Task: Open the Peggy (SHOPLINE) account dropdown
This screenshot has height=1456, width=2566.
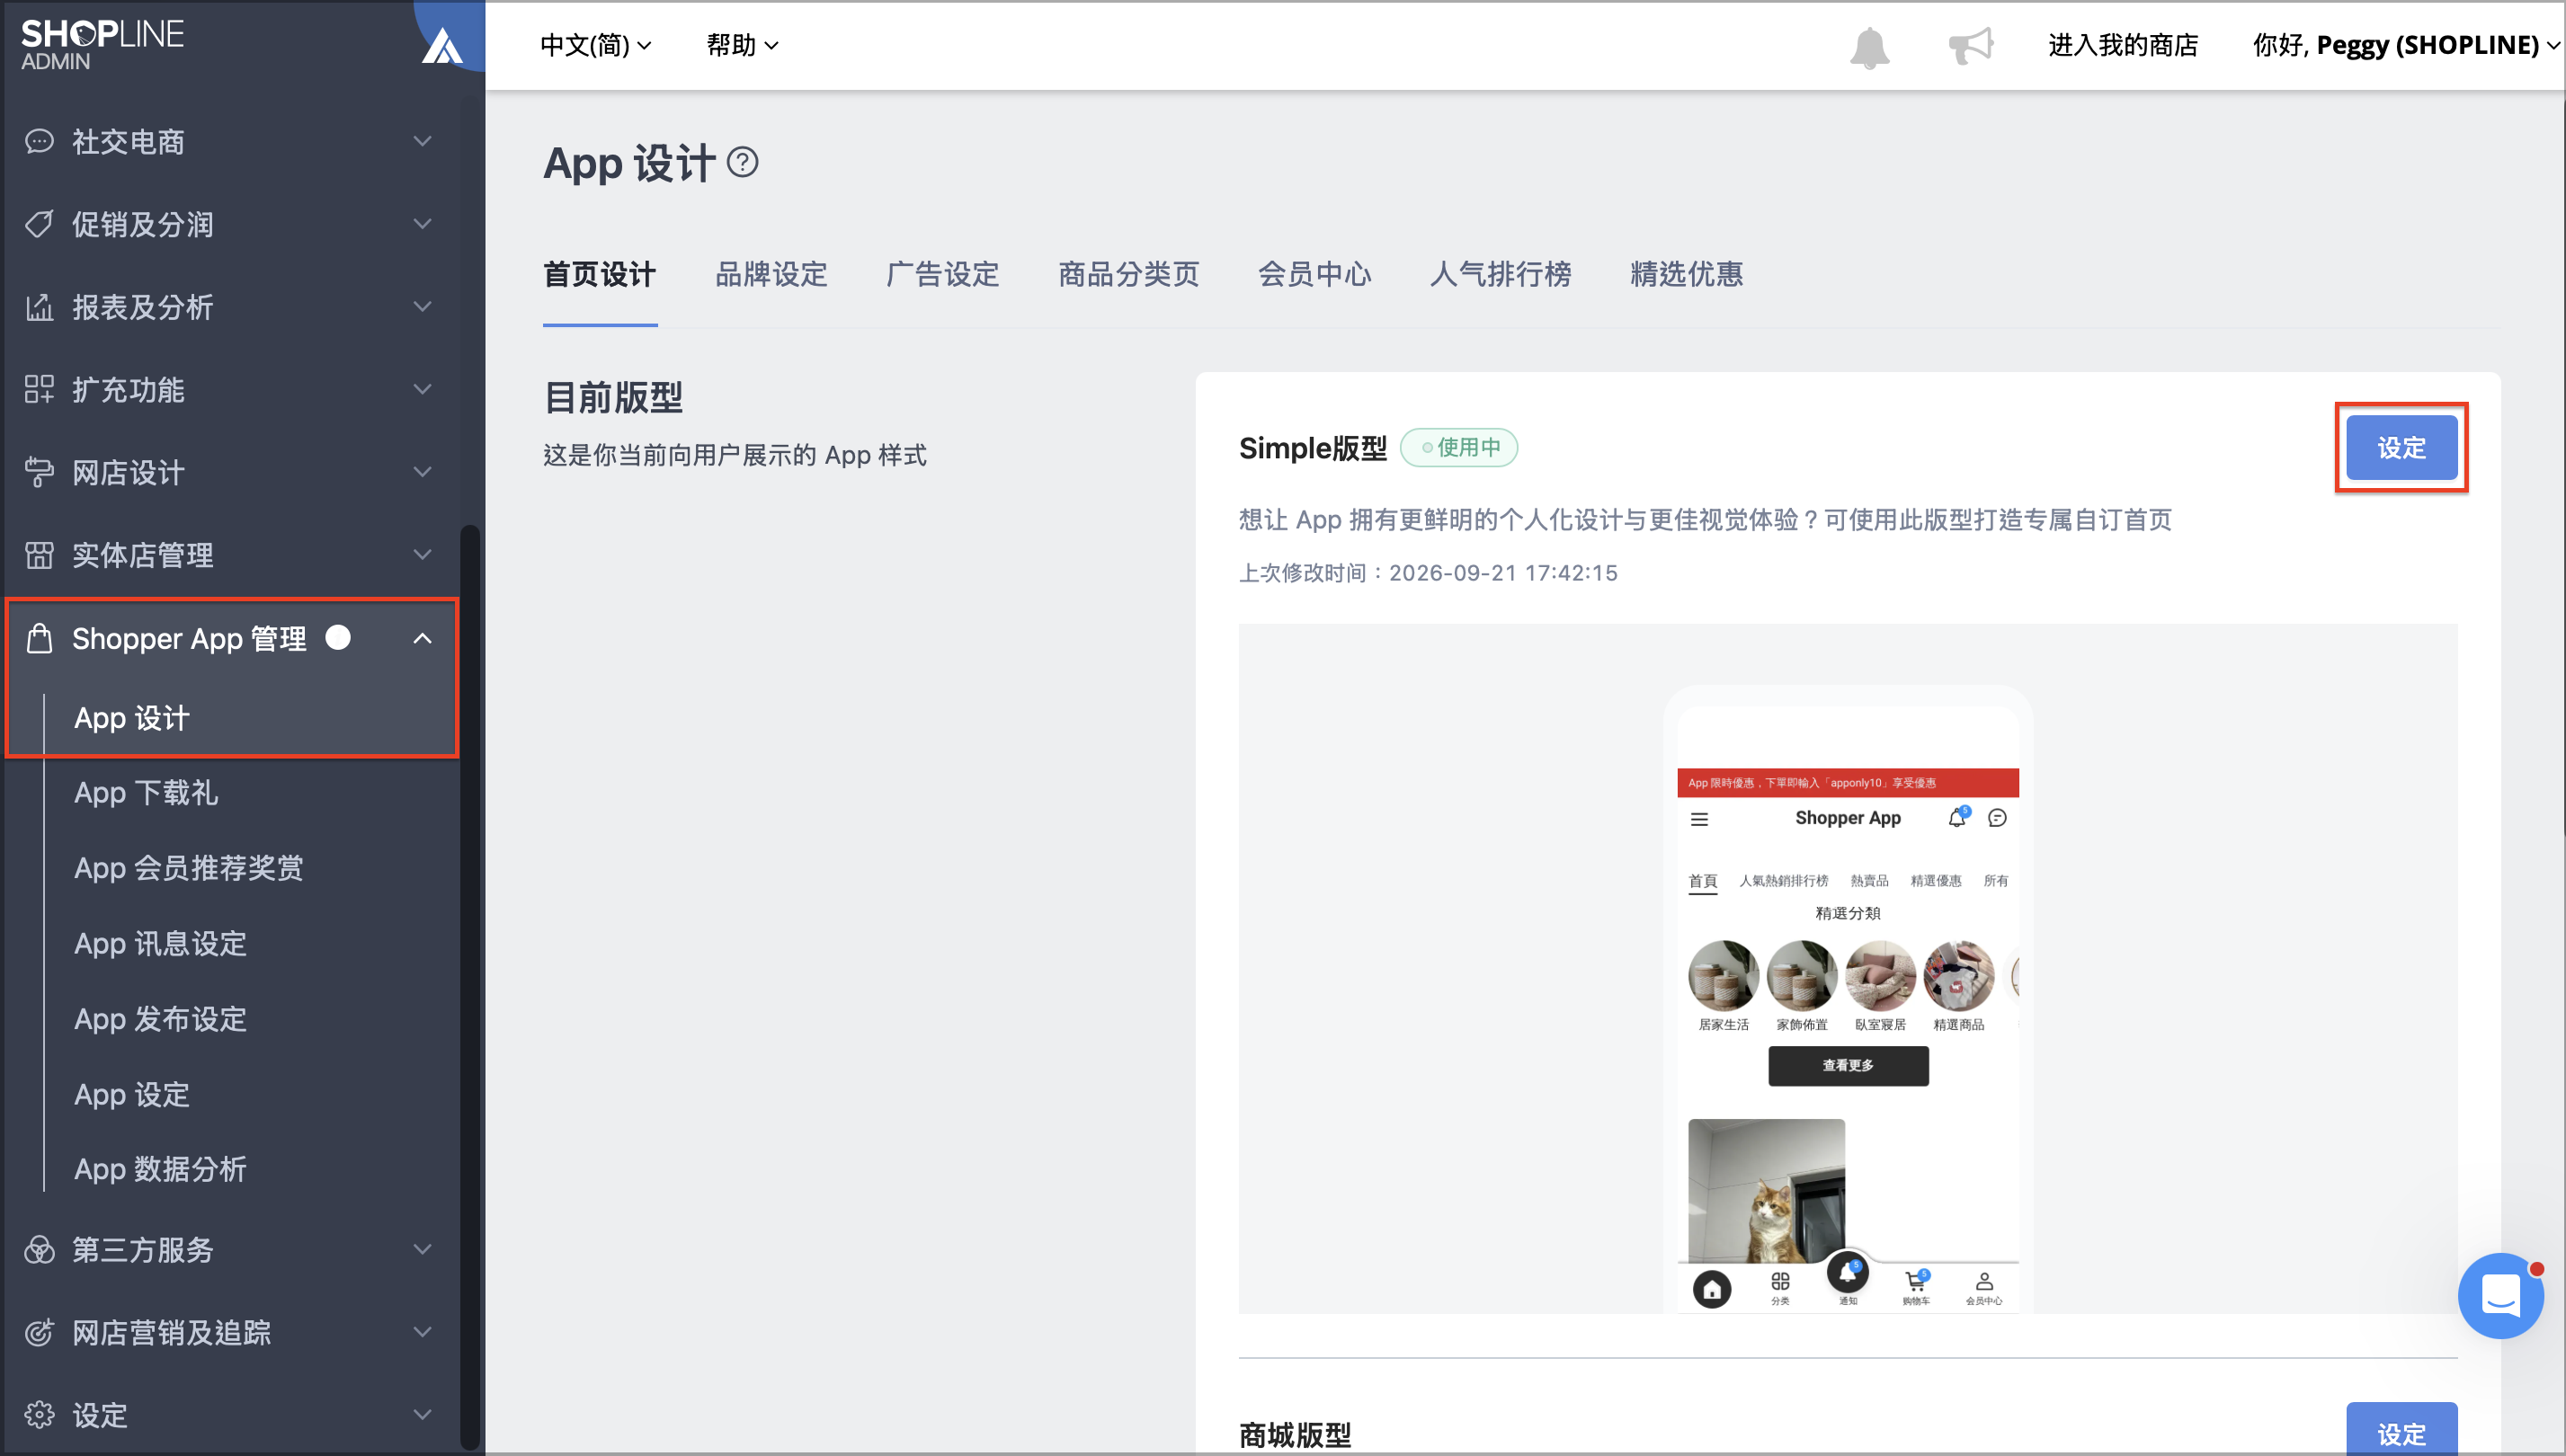Action: (2407, 45)
